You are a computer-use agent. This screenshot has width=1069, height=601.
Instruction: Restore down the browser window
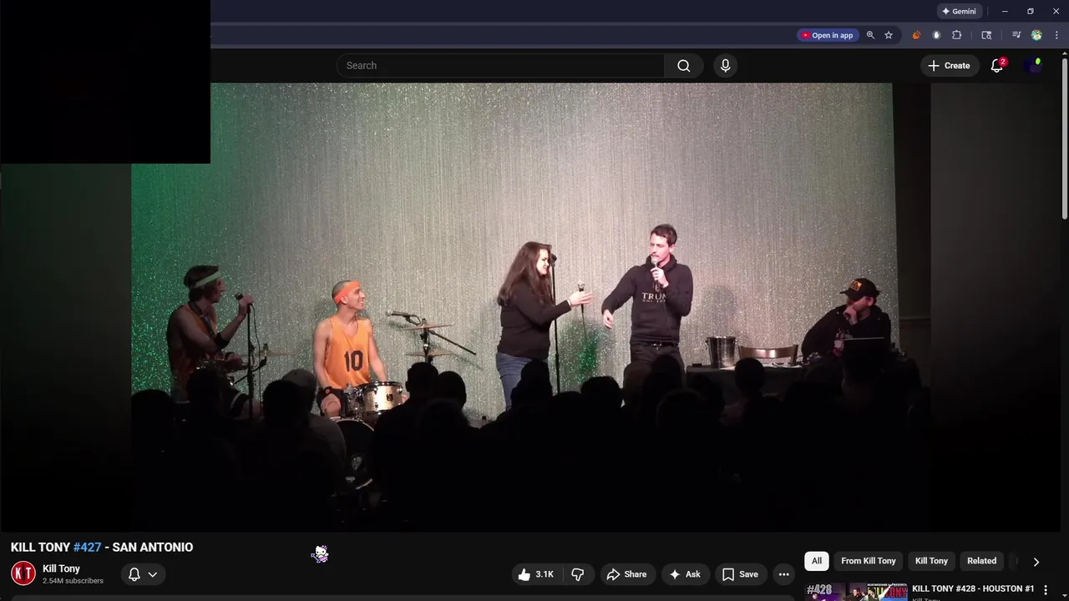pos(1031,12)
